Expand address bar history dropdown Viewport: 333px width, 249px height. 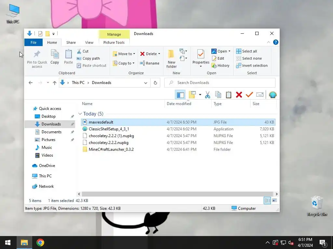145,83
